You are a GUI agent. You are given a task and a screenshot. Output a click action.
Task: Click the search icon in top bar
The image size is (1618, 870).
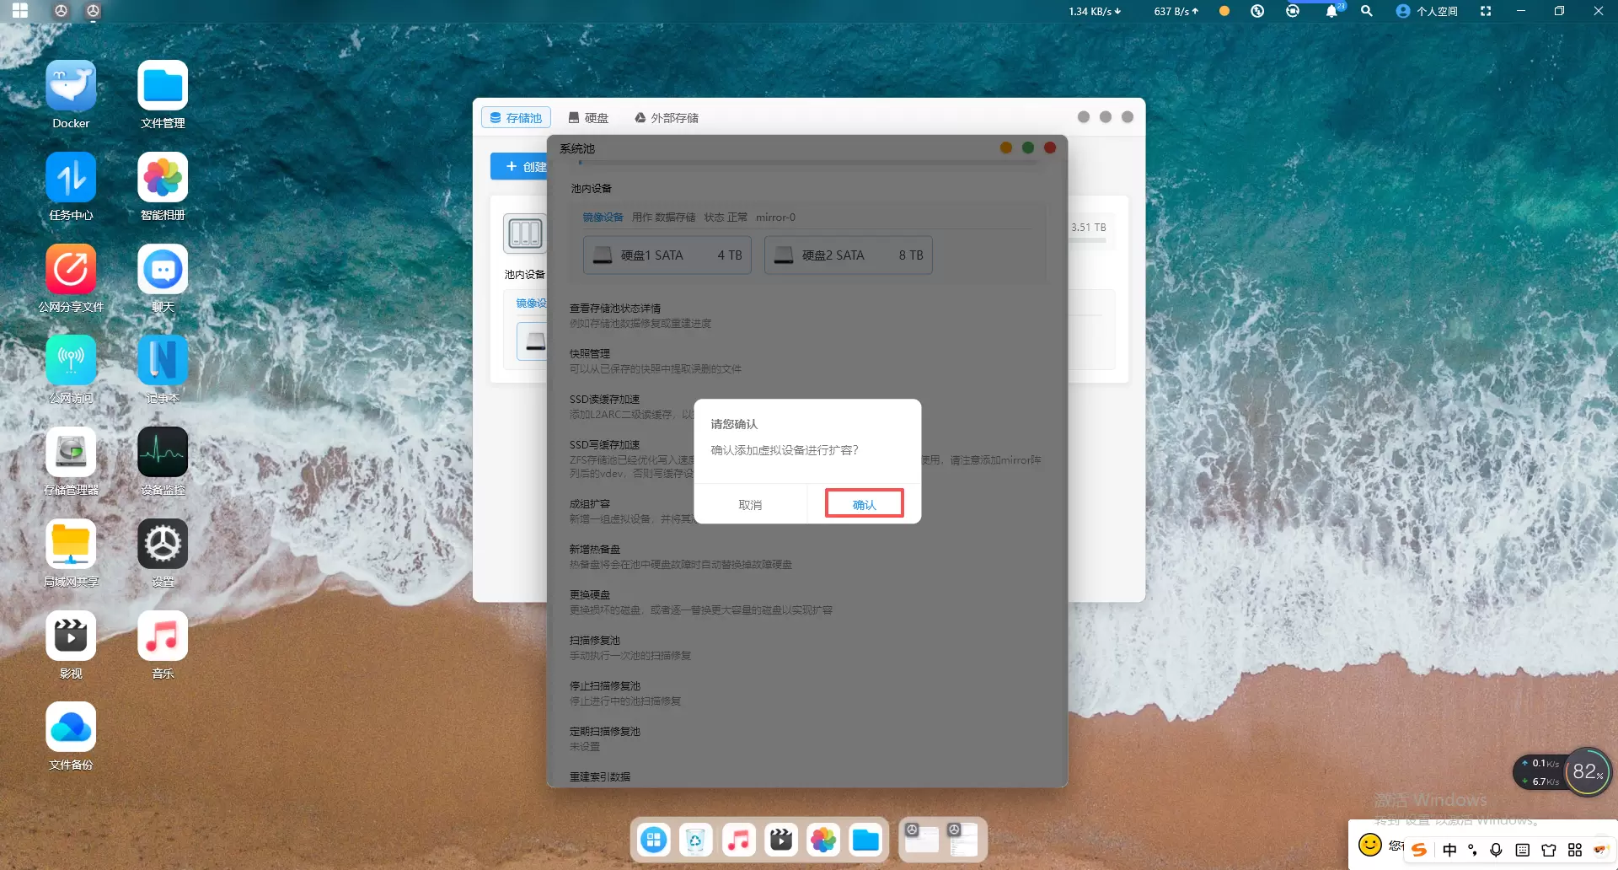click(x=1367, y=11)
